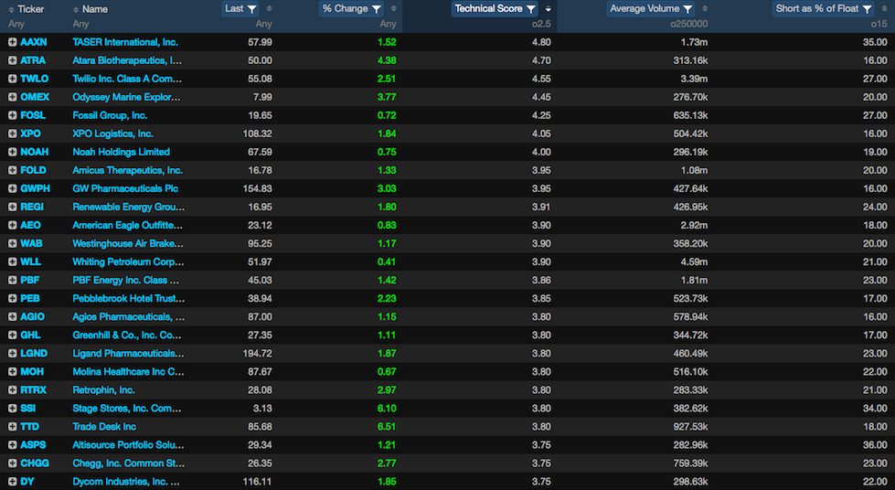Select the 4.59m average volume cell
The image size is (895, 490).
[694, 261]
